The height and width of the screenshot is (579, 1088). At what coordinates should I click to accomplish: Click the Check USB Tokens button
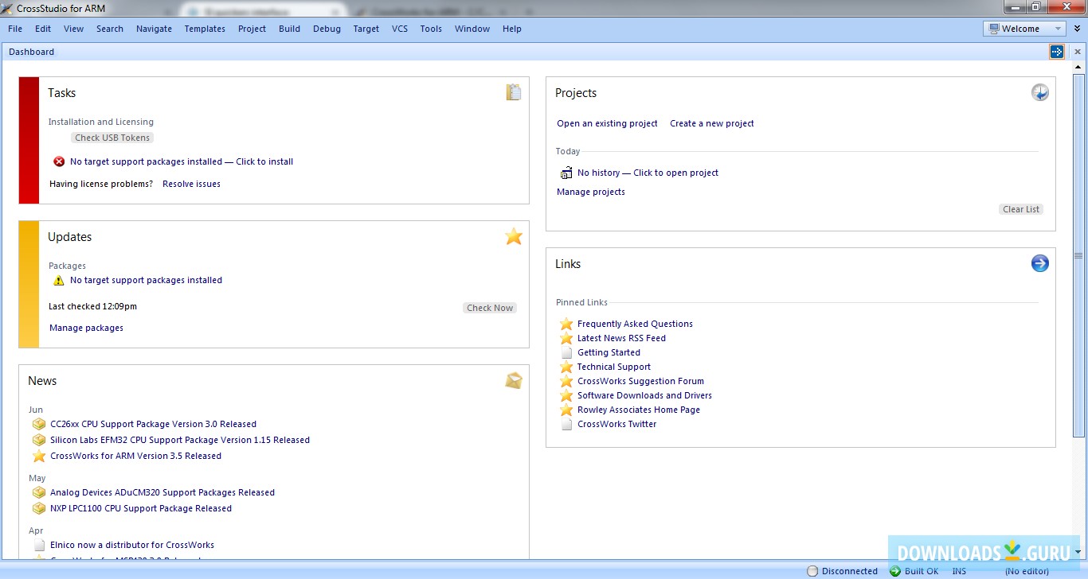(112, 138)
